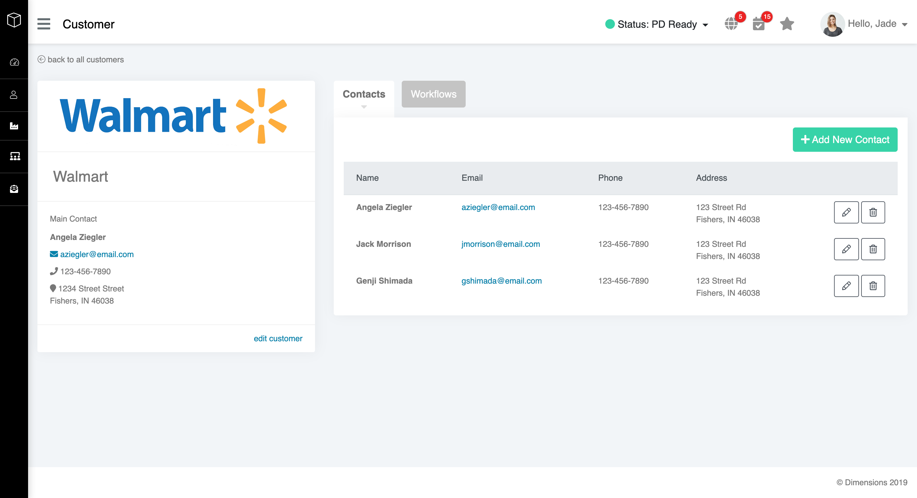
Task: Delete Angela Ziegler contact with trash
Action: 873,212
